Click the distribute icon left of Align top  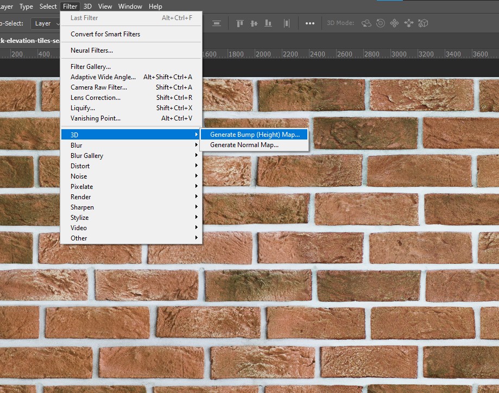click(217, 23)
